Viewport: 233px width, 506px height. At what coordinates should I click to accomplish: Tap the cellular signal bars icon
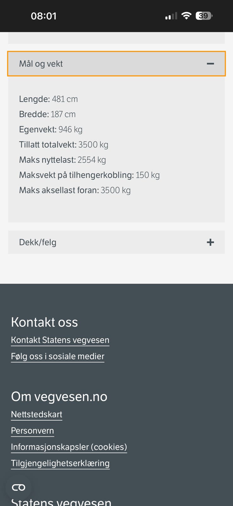click(171, 16)
